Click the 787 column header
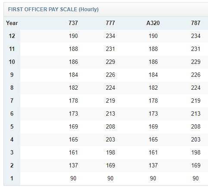 click(195, 23)
